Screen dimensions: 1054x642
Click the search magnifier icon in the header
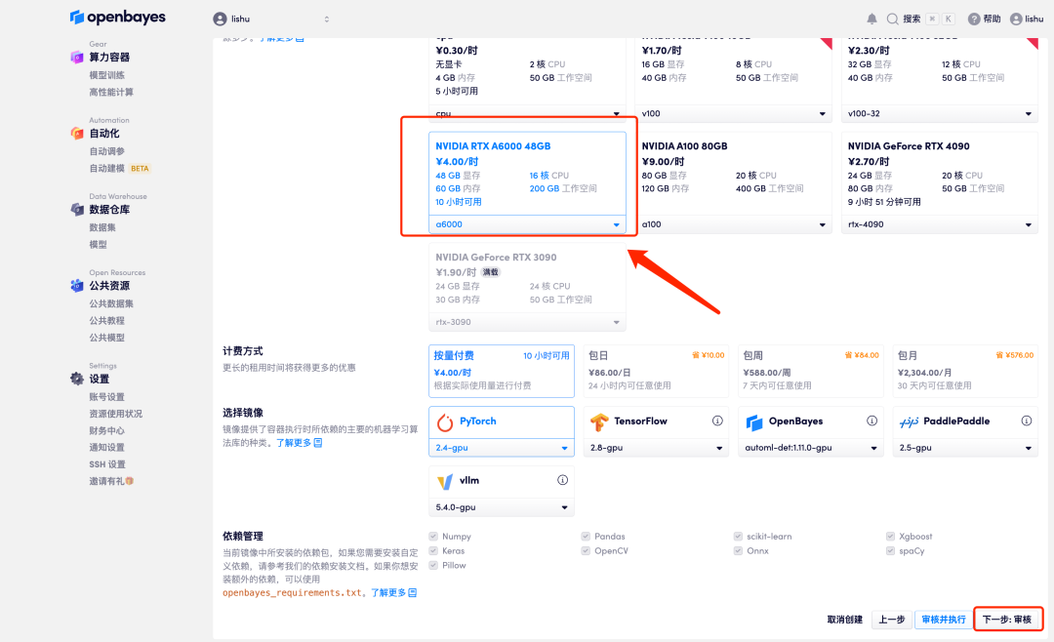(x=891, y=17)
